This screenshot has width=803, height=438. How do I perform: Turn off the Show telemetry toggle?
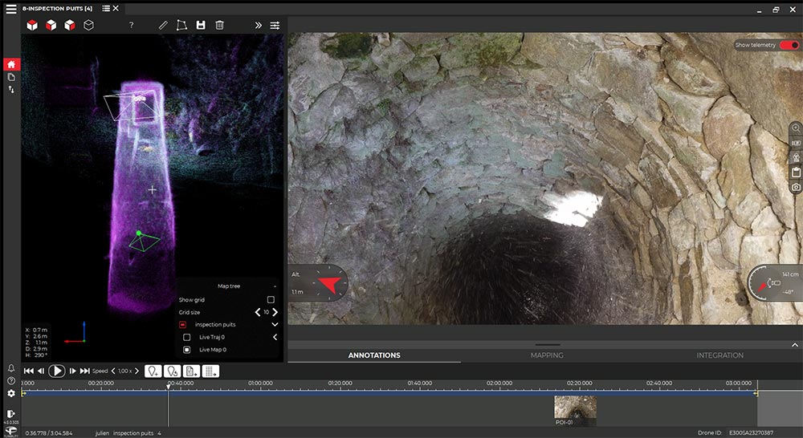(789, 45)
